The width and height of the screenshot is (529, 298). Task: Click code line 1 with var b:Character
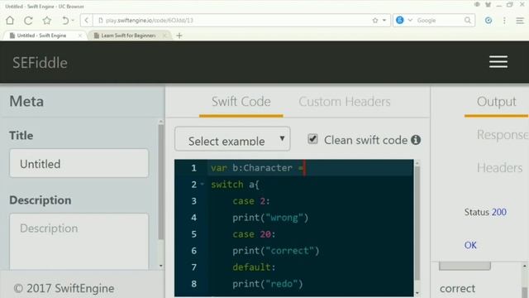tap(311, 168)
